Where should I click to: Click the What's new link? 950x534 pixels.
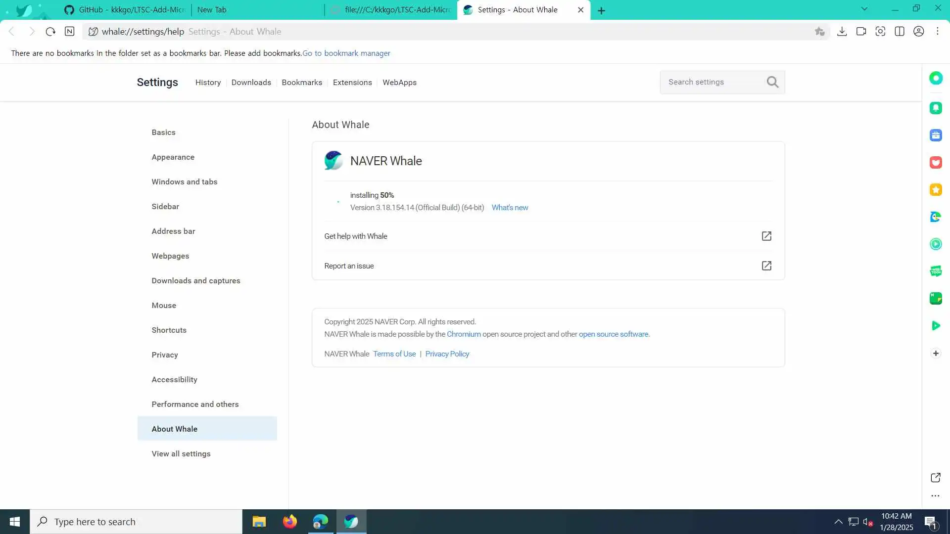(x=510, y=208)
